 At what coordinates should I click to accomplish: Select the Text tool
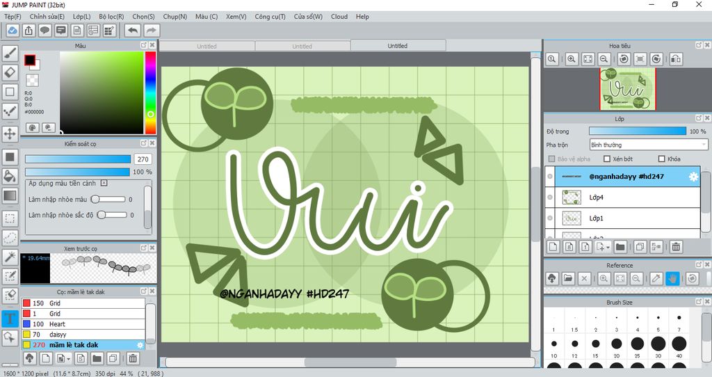tap(10, 318)
